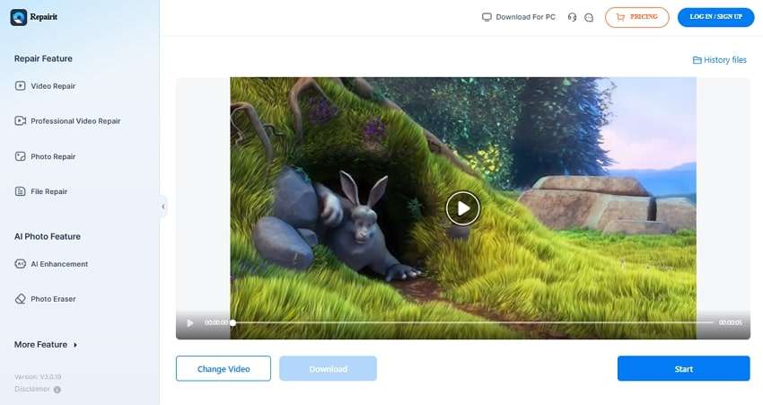
Task: Click the History files folder icon
Action: click(x=697, y=60)
